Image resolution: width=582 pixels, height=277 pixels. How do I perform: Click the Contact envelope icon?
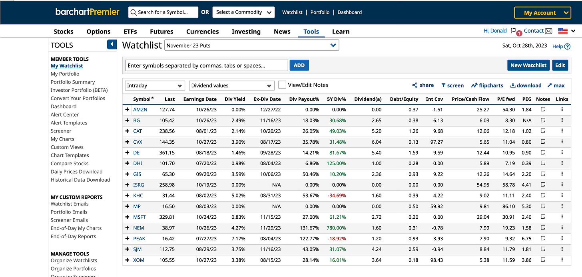click(x=549, y=31)
